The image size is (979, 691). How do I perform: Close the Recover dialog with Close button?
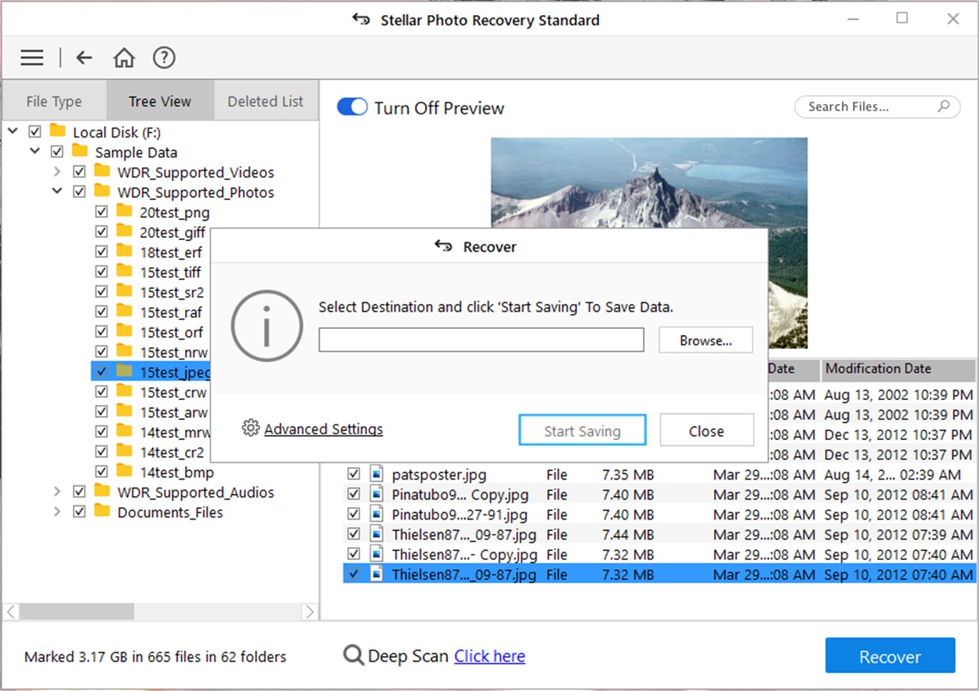pos(707,431)
